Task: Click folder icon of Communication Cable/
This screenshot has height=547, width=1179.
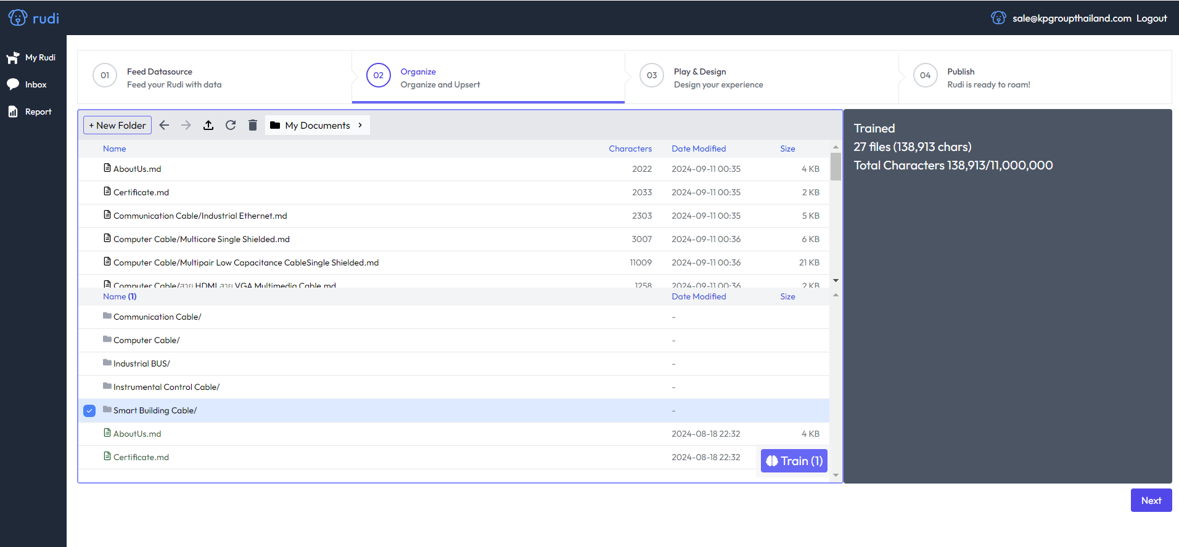Action: (x=107, y=315)
